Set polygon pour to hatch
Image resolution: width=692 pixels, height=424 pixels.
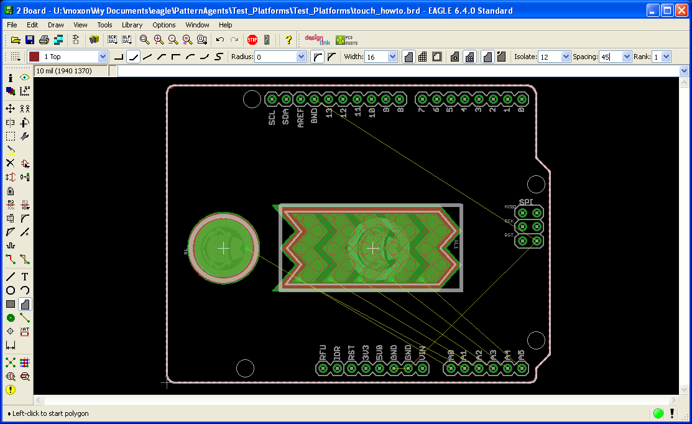click(423, 57)
